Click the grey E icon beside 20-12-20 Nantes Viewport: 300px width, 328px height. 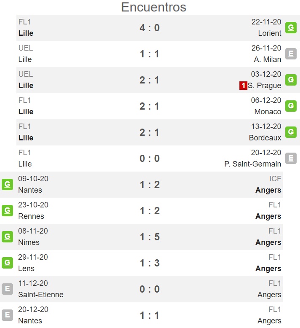click(x=7, y=315)
